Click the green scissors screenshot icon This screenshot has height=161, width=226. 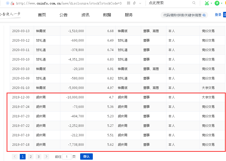pyautogui.click(x=207, y=3)
